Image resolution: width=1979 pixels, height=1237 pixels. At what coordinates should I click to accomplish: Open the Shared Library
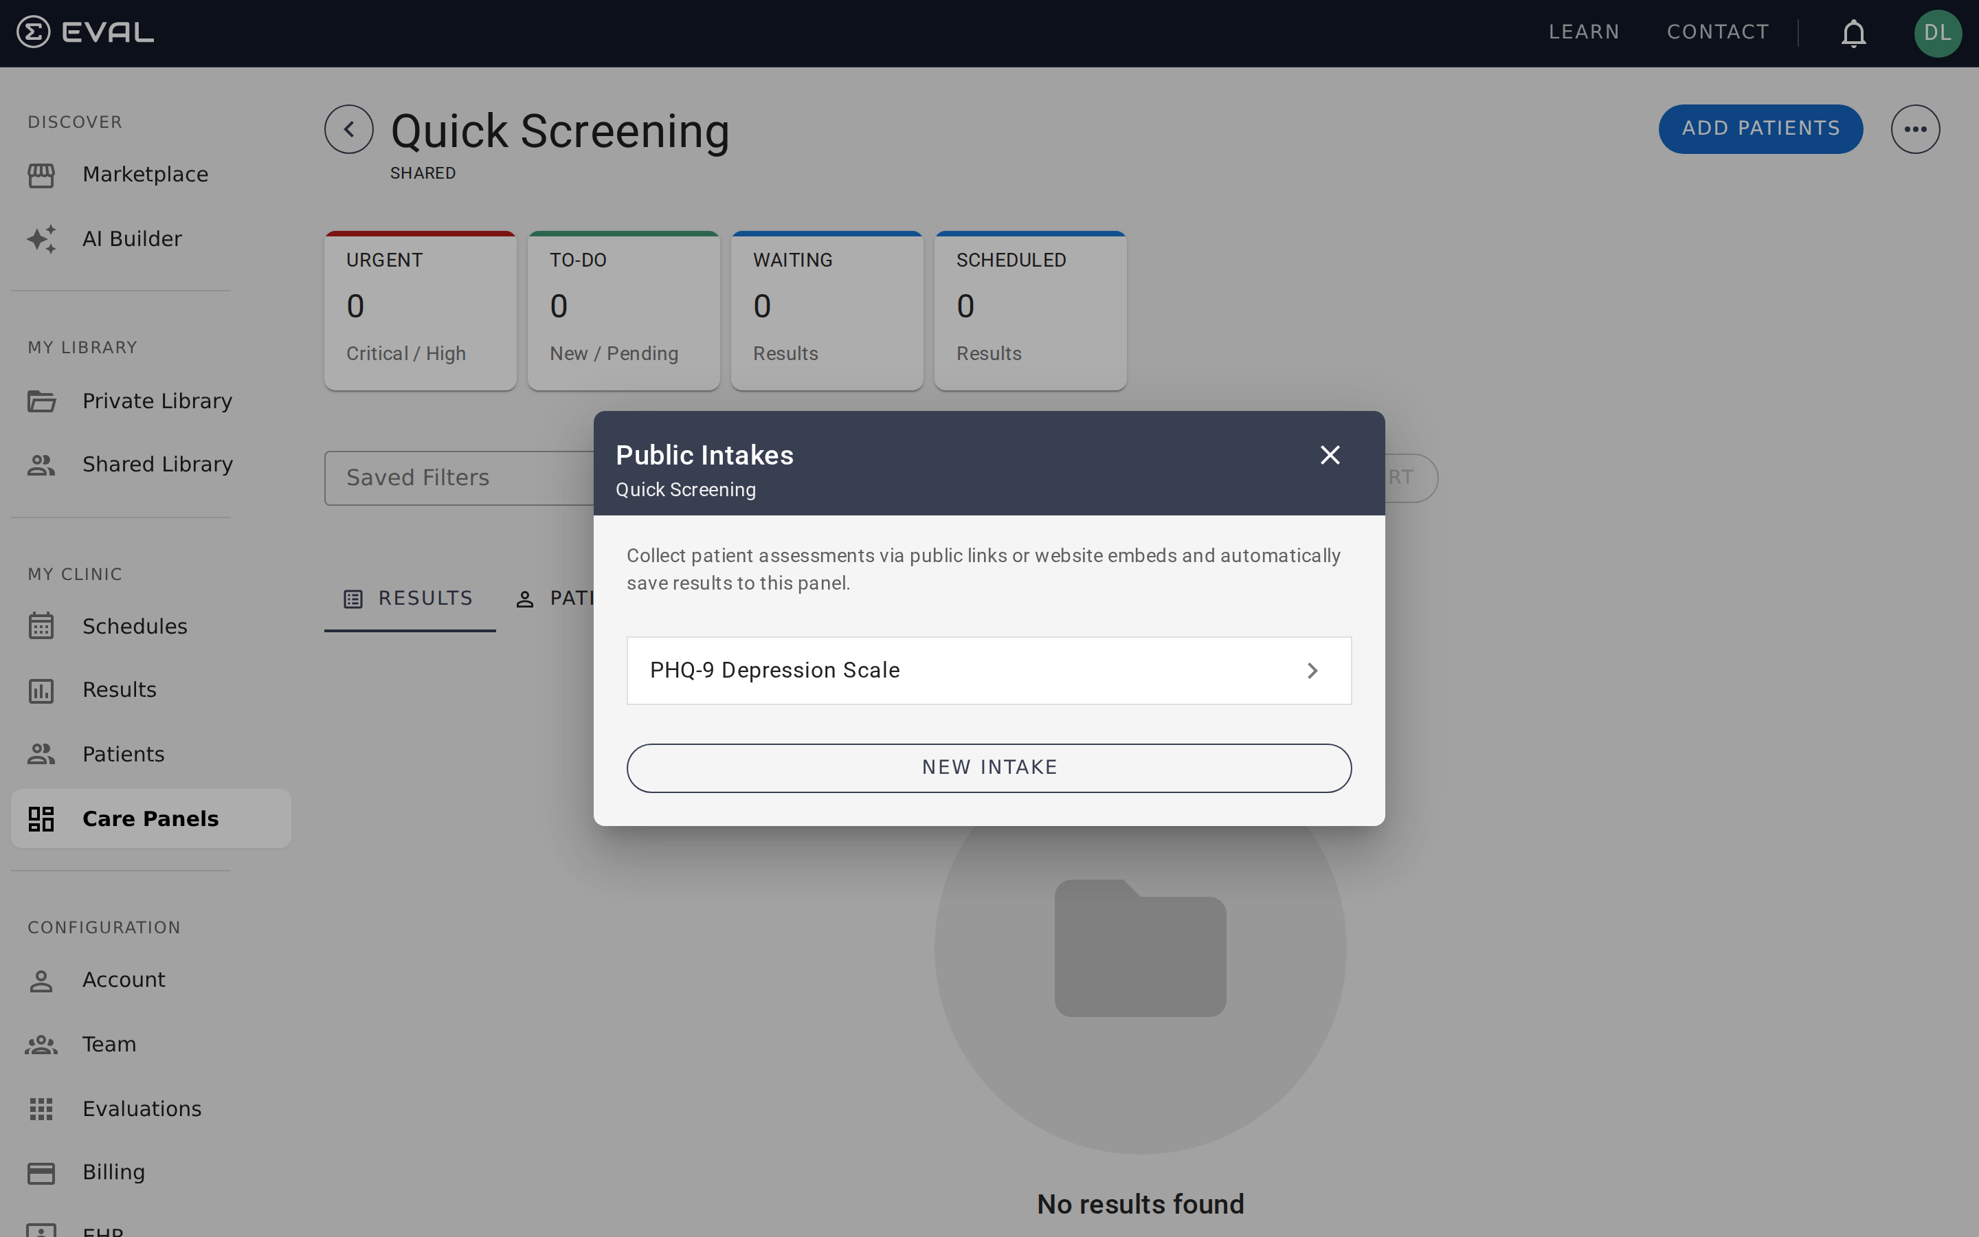pyautogui.click(x=156, y=464)
